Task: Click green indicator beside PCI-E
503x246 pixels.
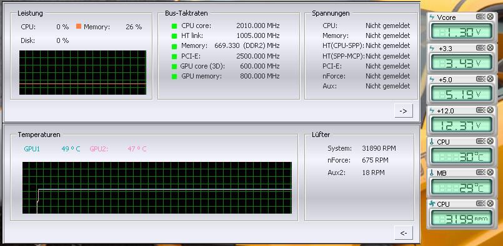Action: click(174, 56)
